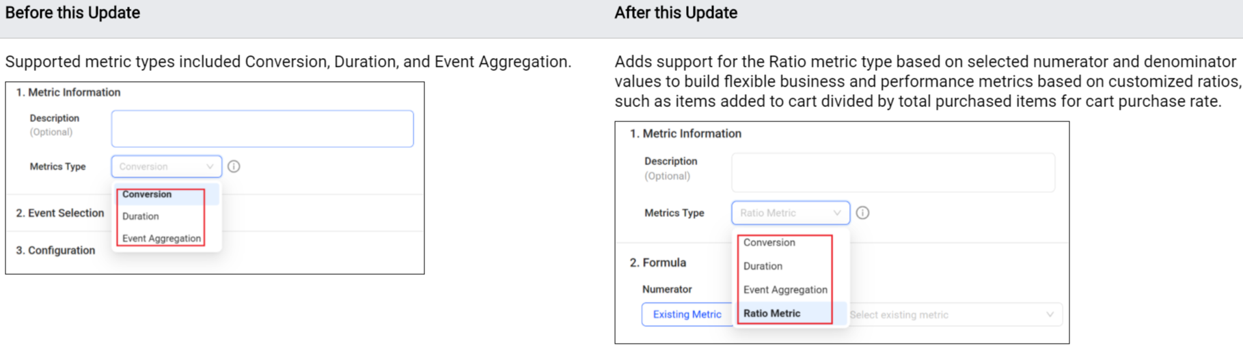The image size is (1243, 356).
Task: Open Metrics Type dropdown showing Ratio Metric
Action: 790,213
